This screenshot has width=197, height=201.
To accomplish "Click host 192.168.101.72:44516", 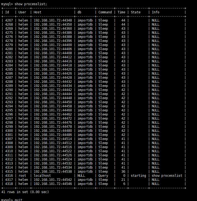I will 53,147.
